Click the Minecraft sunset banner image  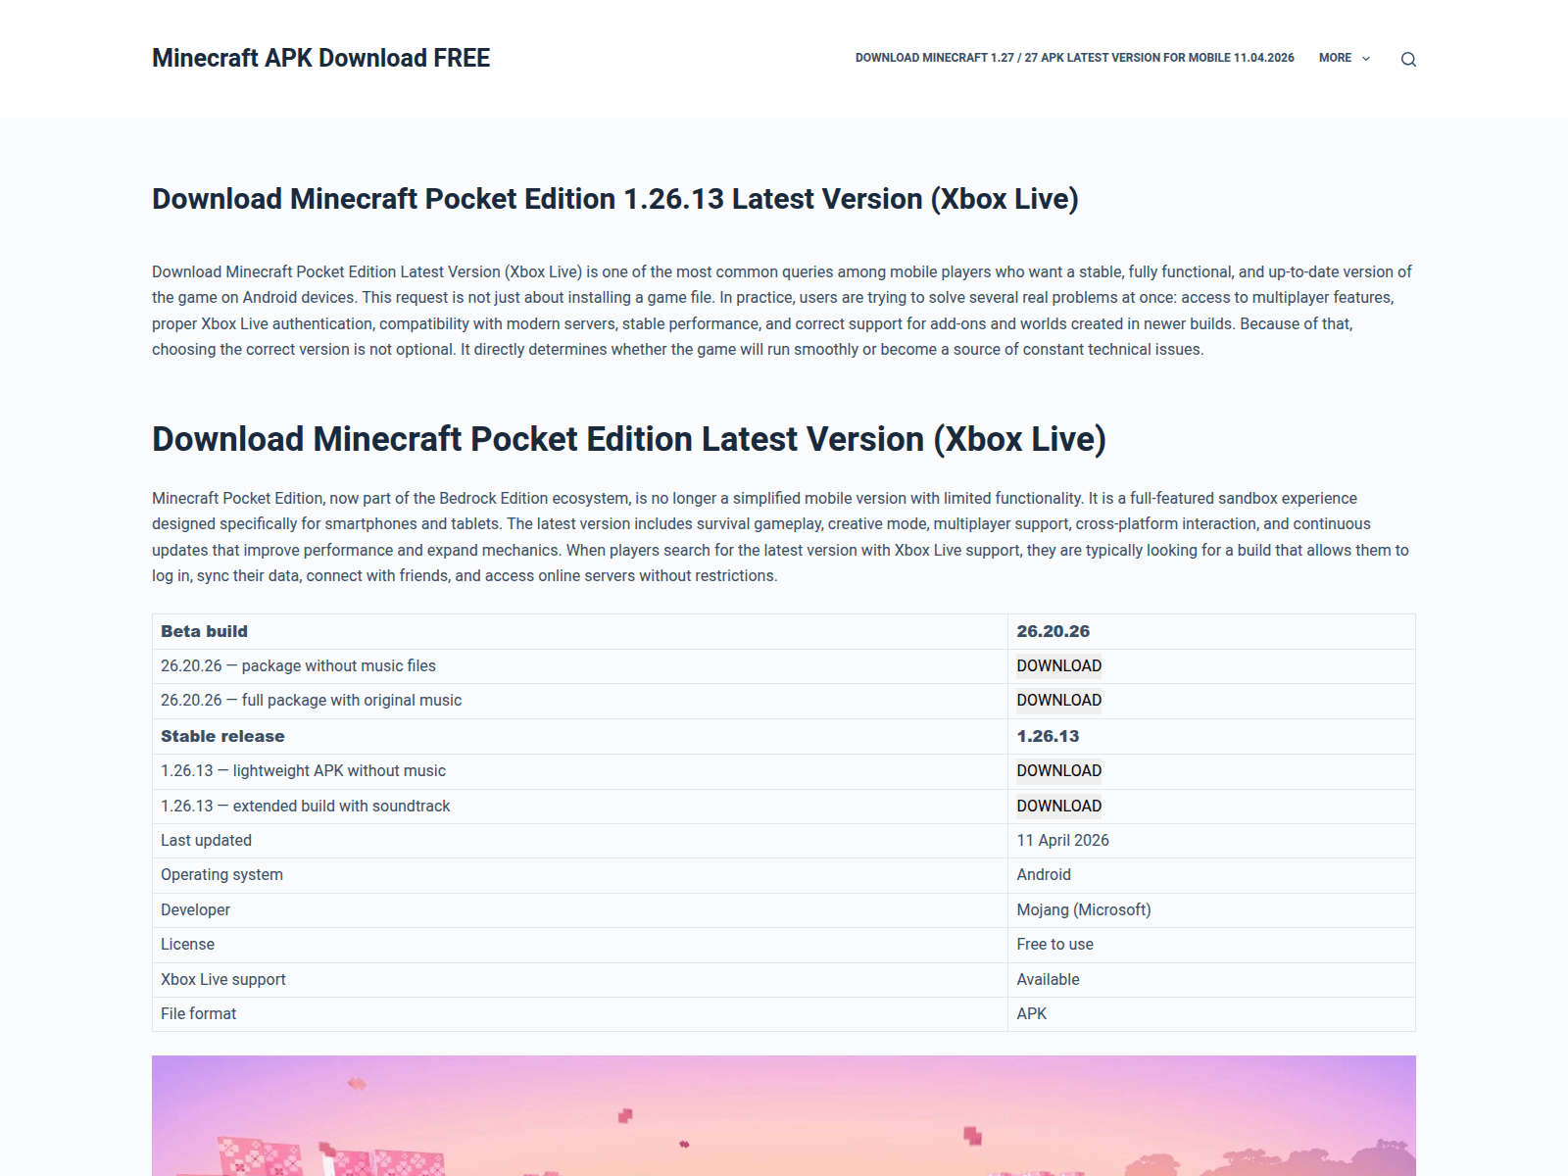784,1117
